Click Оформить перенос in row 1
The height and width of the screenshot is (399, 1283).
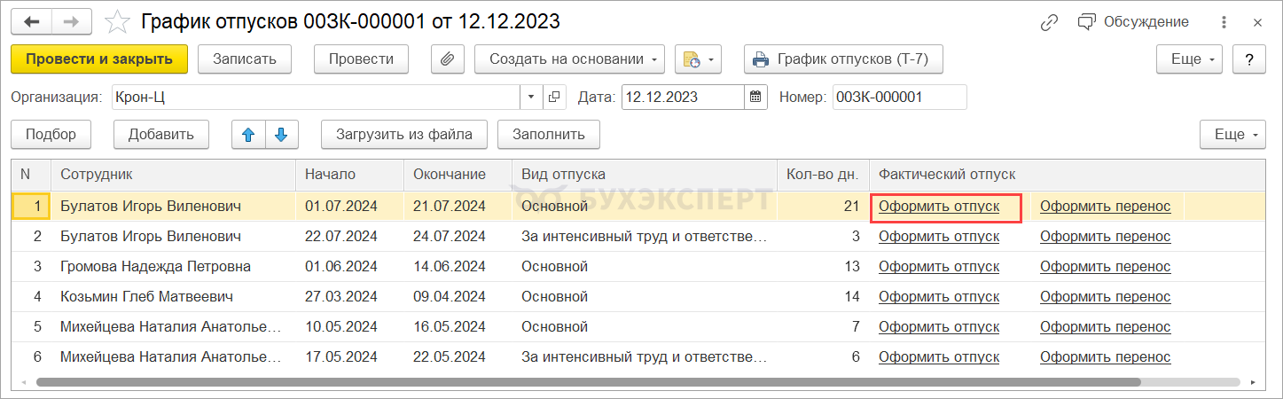(x=1105, y=207)
